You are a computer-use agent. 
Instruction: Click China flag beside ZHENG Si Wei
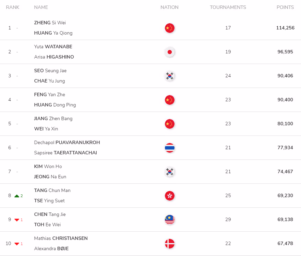coord(169,28)
